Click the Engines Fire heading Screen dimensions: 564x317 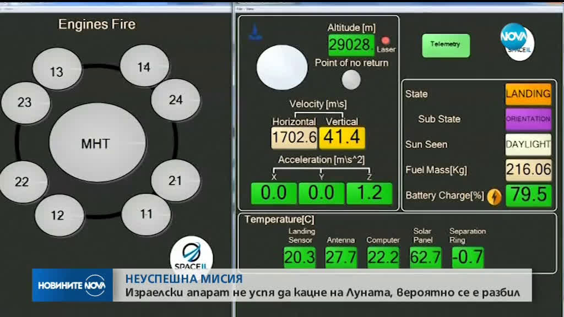pos(97,24)
